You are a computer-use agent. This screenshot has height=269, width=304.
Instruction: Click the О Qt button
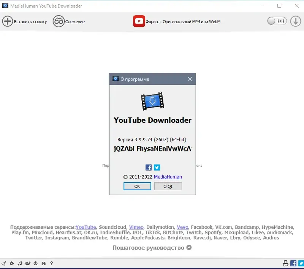tap(168, 186)
